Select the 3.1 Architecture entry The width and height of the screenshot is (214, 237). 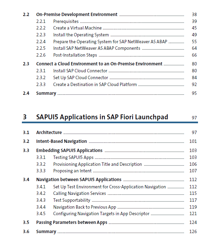coord(49,132)
